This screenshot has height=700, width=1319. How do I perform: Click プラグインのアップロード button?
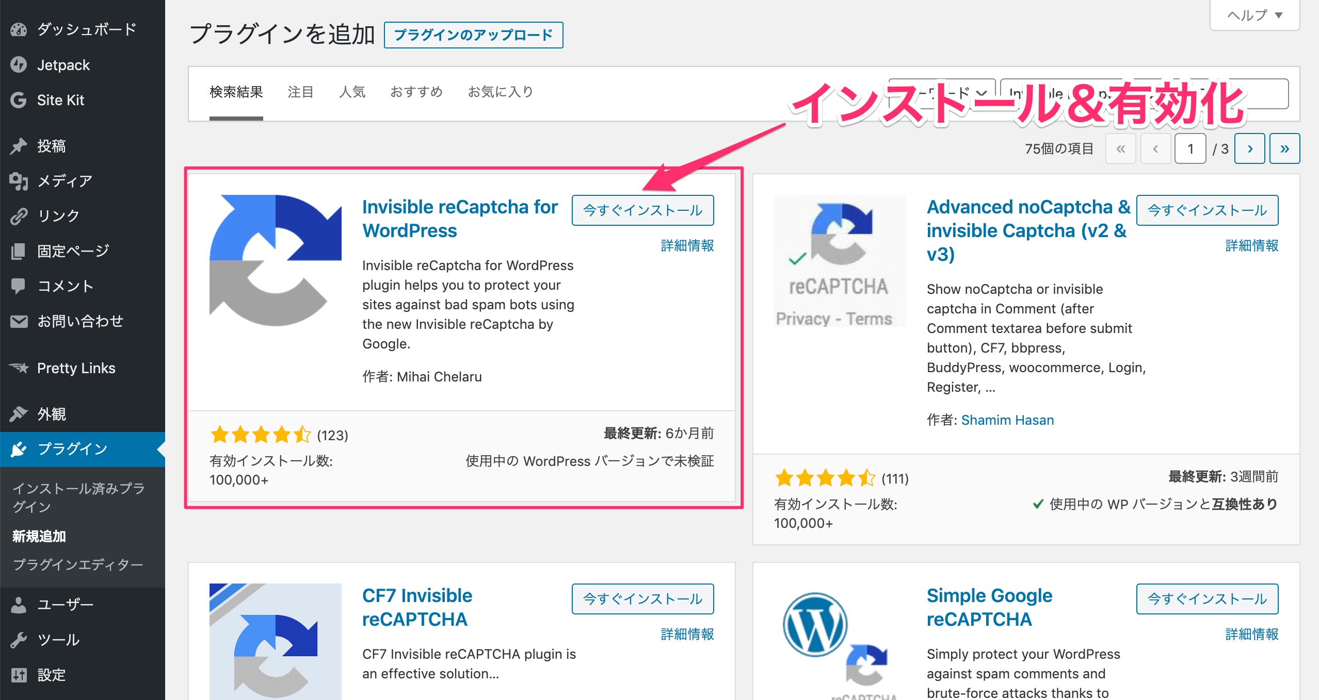pyautogui.click(x=473, y=35)
